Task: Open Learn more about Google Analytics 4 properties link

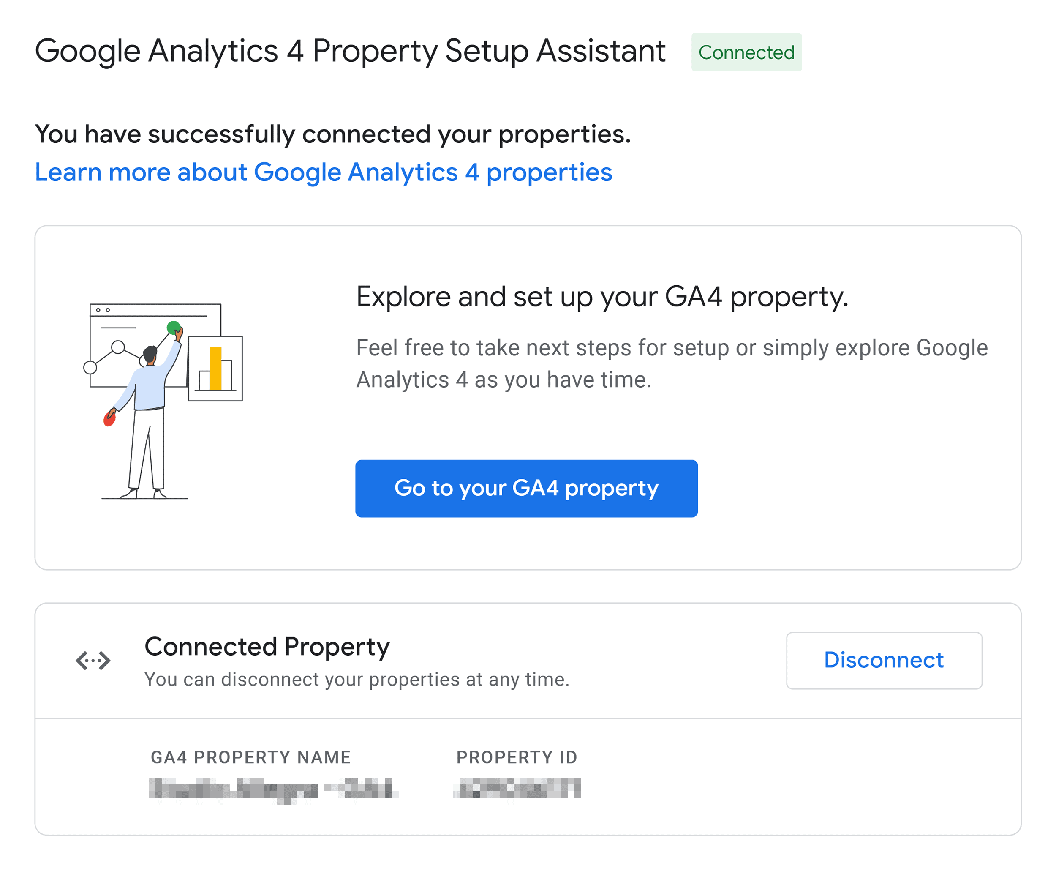Action: click(323, 172)
